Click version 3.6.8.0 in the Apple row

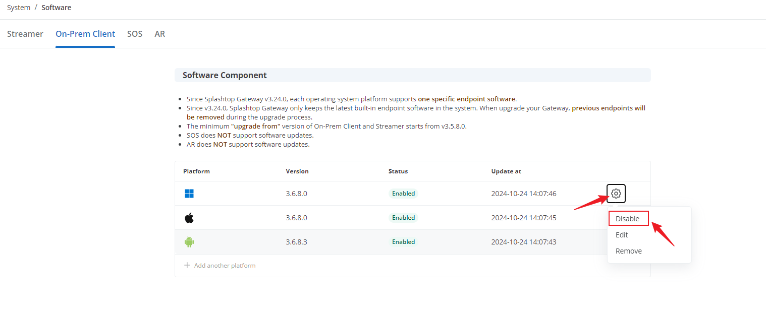point(297,218)
